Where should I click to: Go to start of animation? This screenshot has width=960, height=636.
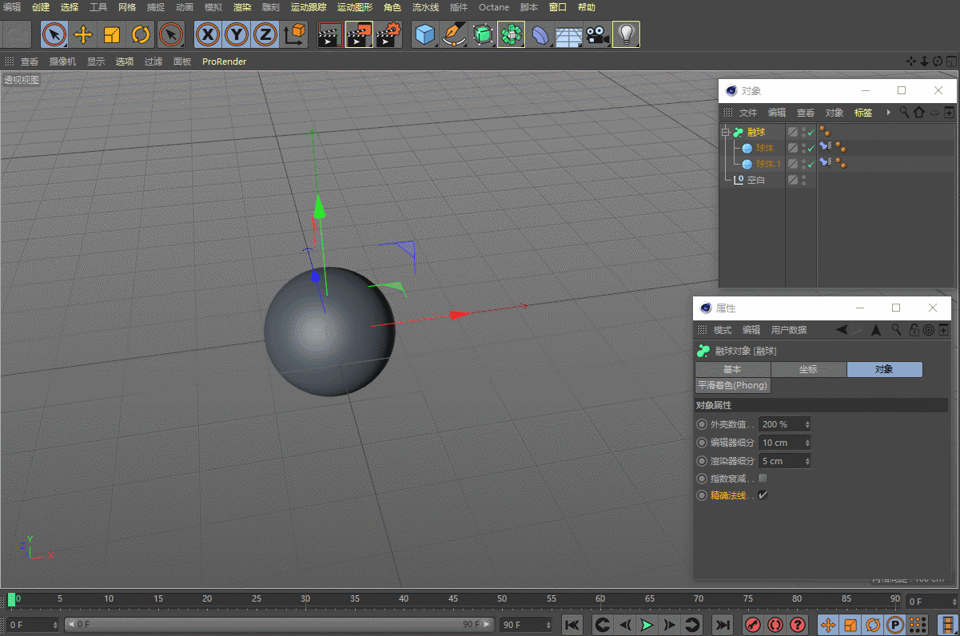pos(572,625)
